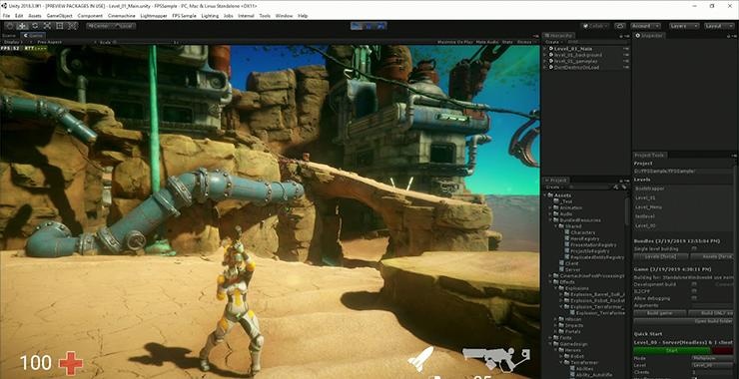
Task: Open the FPS Sample menu
Action: (185, 16)
